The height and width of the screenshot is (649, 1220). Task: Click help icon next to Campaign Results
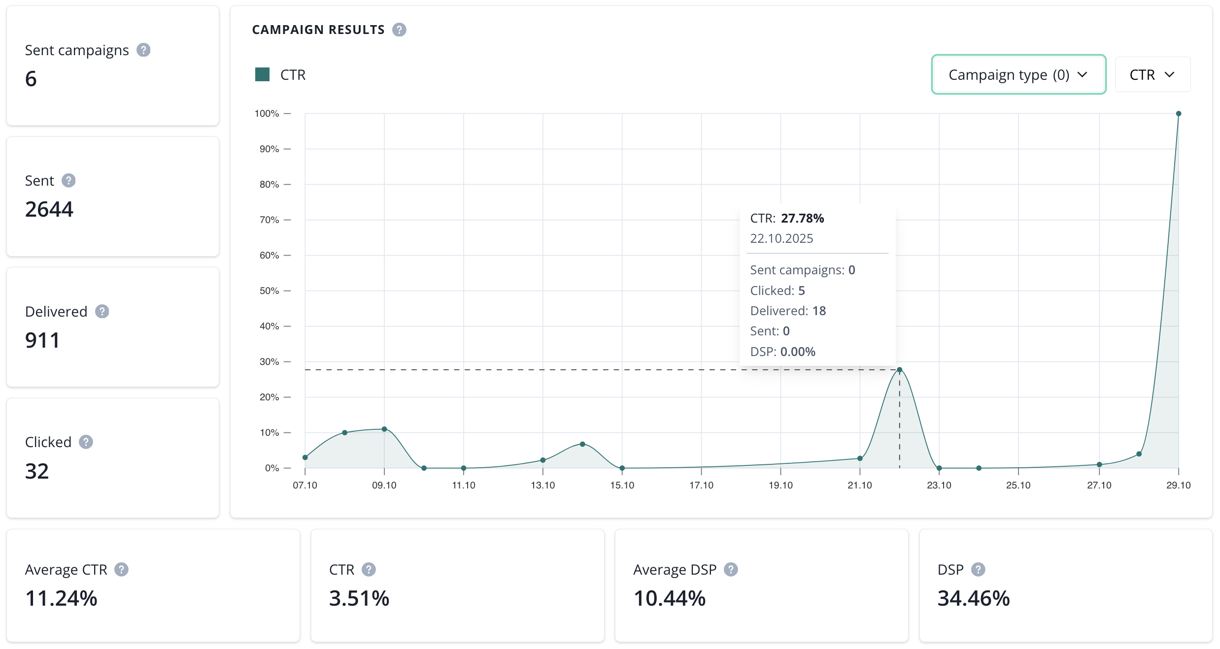(399, 30)
